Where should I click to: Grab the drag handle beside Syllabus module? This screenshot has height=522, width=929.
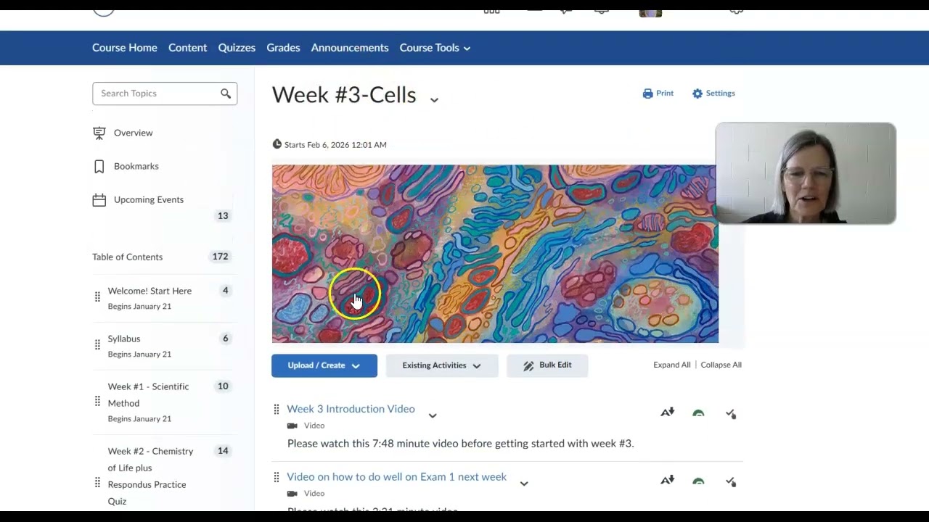pyautogui.click(x=97, y=344)
